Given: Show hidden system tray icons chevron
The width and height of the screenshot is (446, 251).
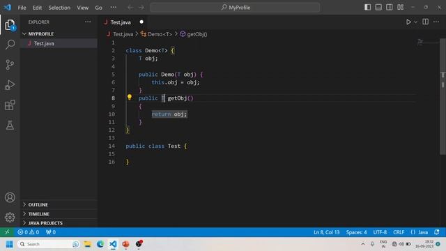Looking at the screenshot, I should click(362, 244).
